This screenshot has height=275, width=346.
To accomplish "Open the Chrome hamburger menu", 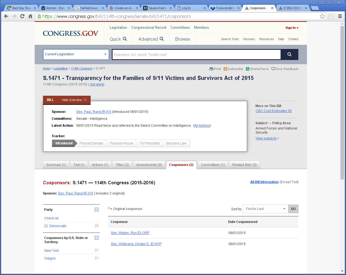I will click(x=340, y=16).
